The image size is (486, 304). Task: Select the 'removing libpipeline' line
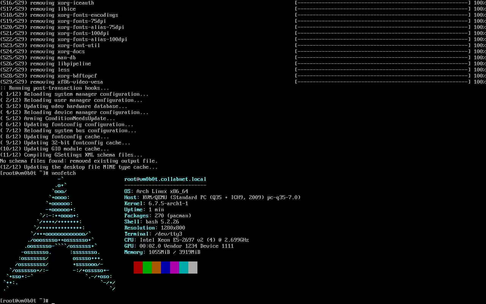[x=46, y=64]
